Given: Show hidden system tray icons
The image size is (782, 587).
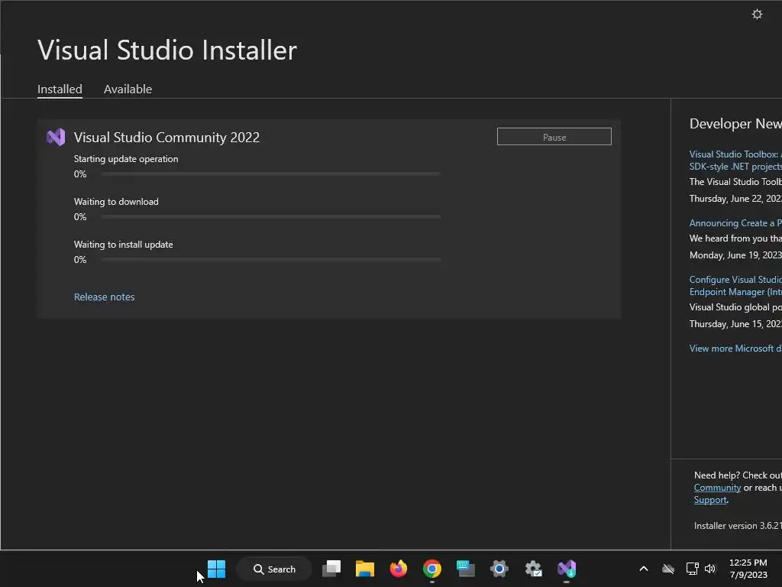Looking at the screenshot, I should pyautogui.click(x=643, y=569).
